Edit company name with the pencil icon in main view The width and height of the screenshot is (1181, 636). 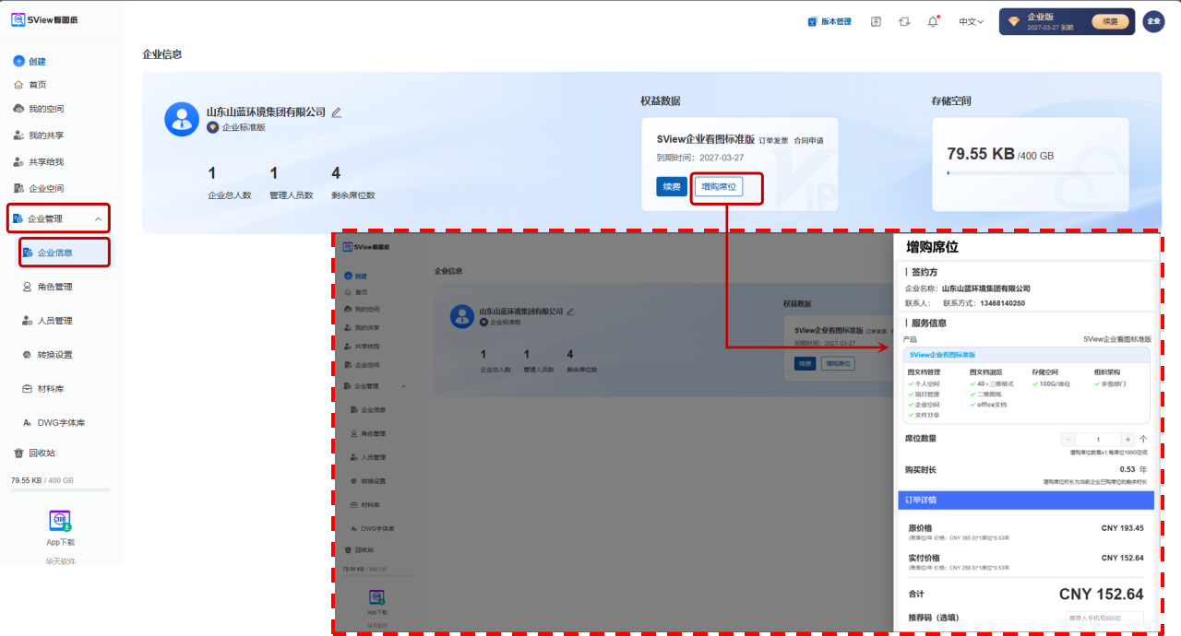pyautogui.click(x=336, y=112)
